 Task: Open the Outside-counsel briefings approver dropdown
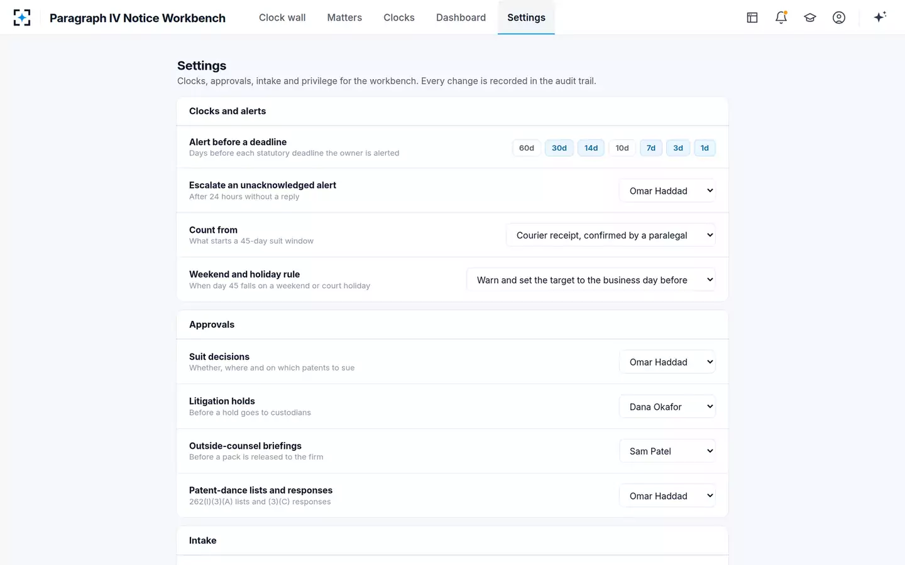coord(667,451)
